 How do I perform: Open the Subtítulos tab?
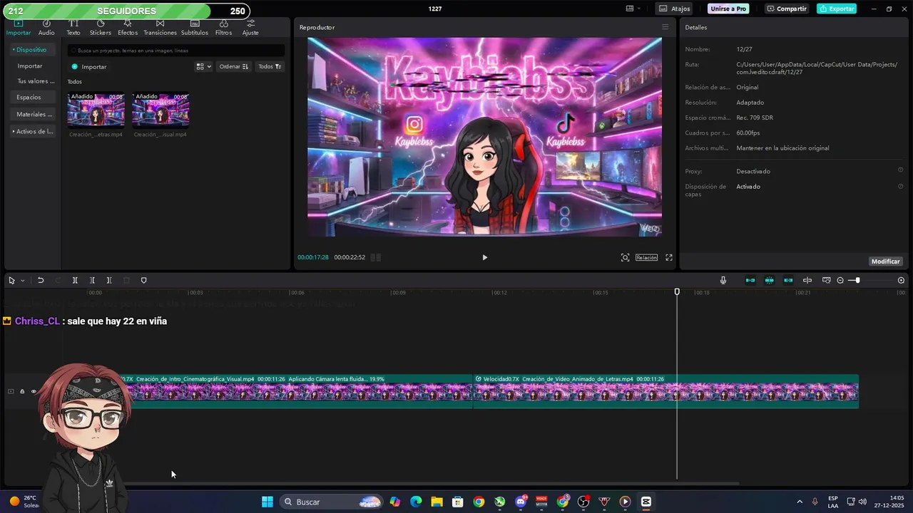[194, 28]
